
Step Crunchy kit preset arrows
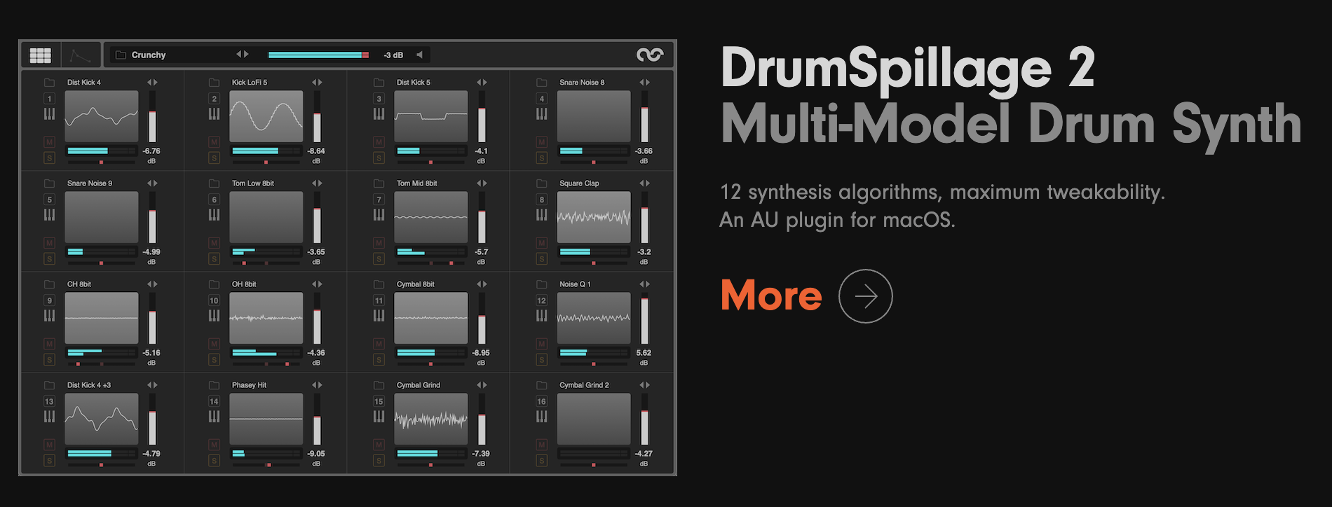[242, 55]
